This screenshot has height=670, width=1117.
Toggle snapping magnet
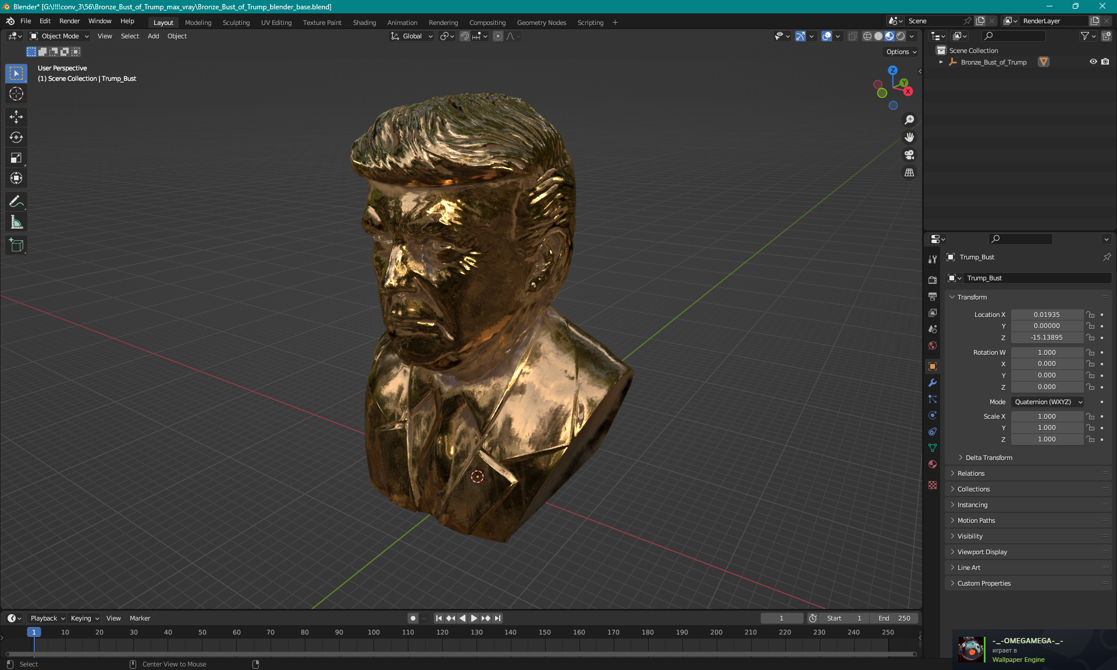tap(465, 36)
